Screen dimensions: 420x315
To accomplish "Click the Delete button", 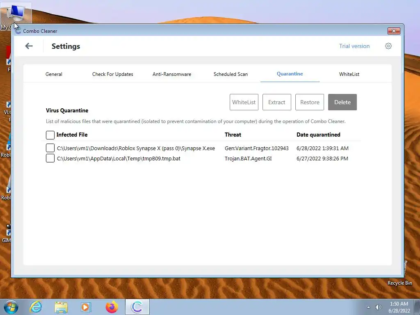I will 342,102.
